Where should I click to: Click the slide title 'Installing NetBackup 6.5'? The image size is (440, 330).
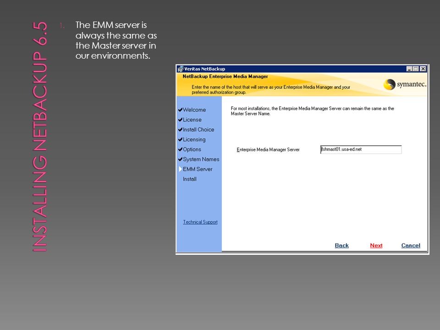40,137
